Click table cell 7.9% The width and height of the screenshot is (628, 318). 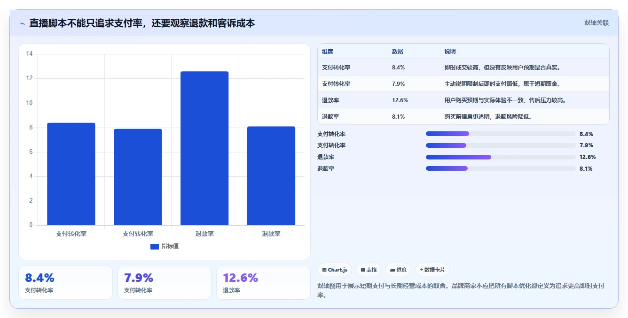399,84
